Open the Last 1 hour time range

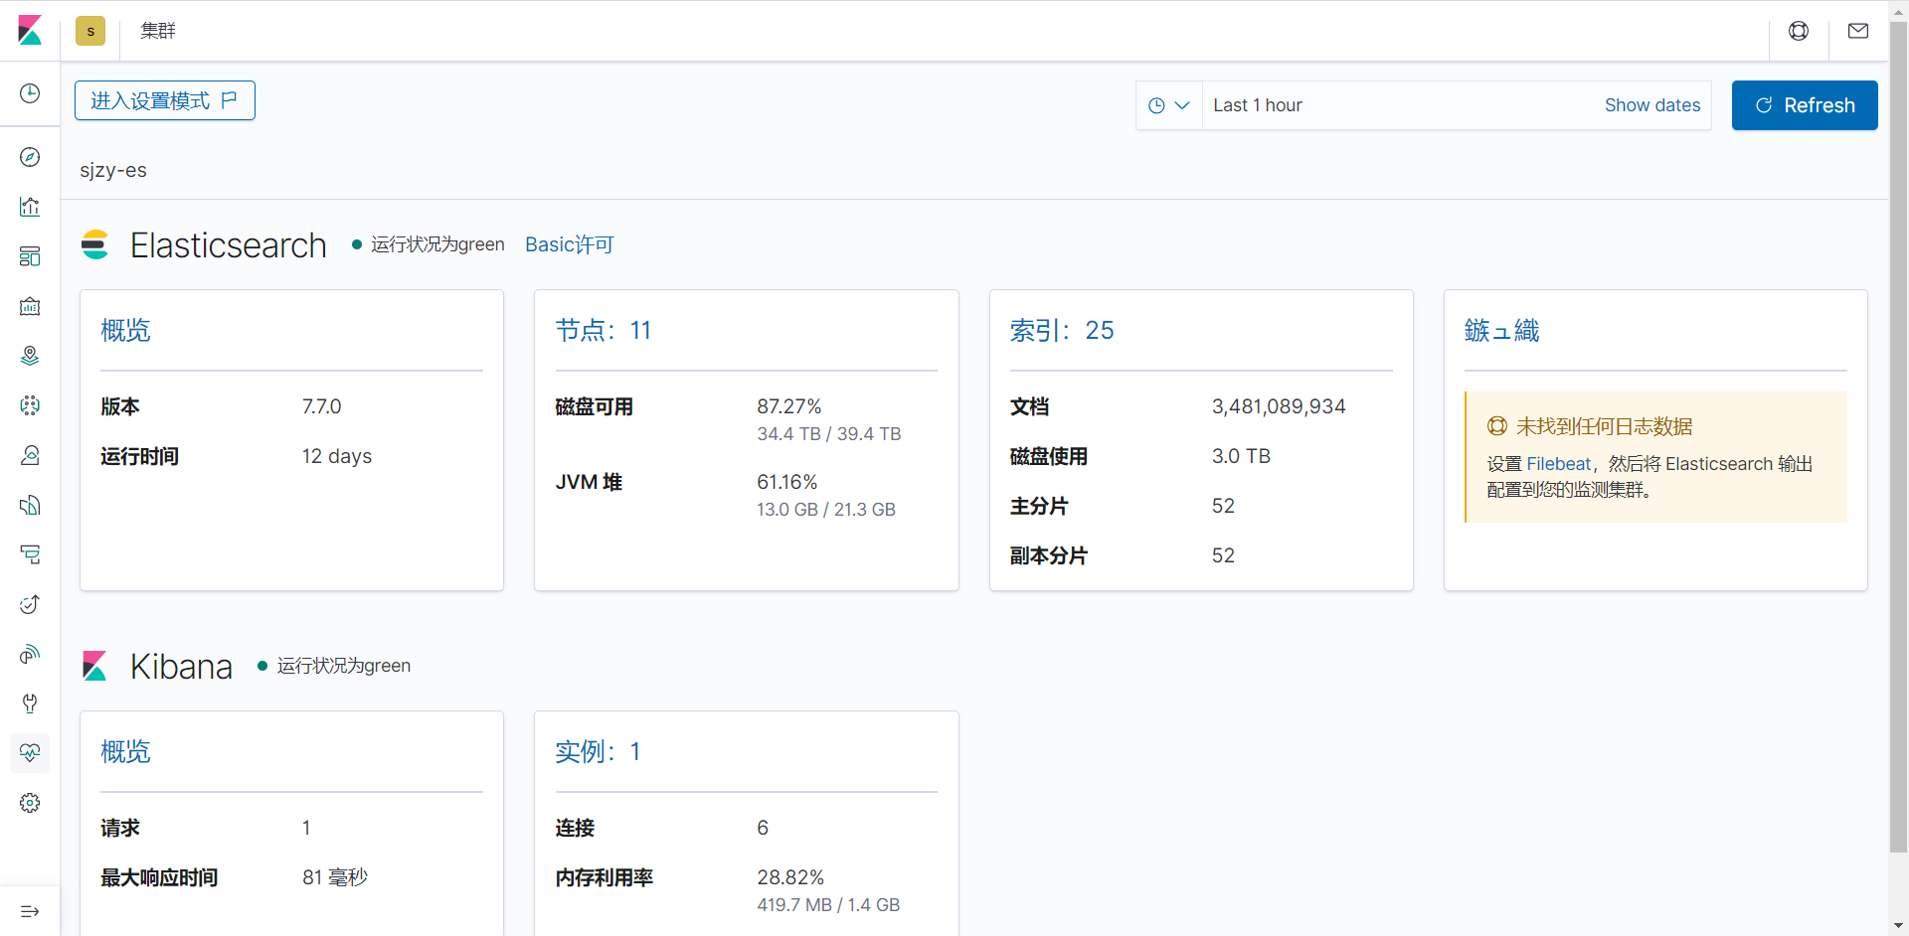pos(1258,104)
